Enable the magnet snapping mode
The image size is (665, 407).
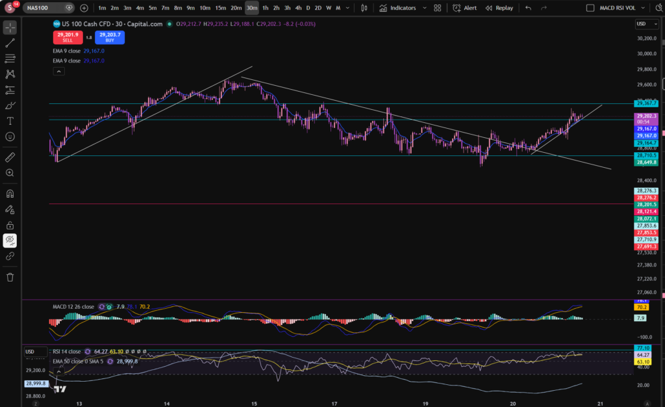10,194
